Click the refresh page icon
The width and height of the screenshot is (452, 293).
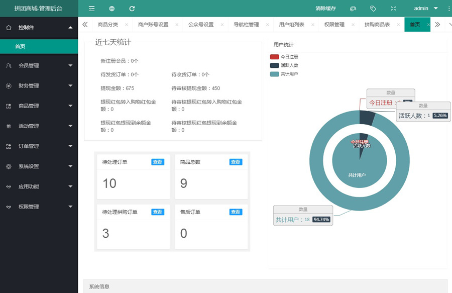[x=132, y=9]
